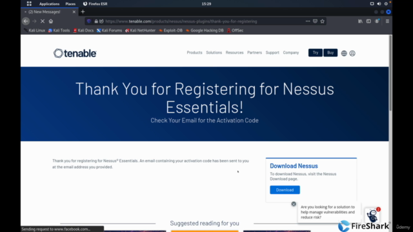Dismiss the chat popup close icon

(294, 204)
